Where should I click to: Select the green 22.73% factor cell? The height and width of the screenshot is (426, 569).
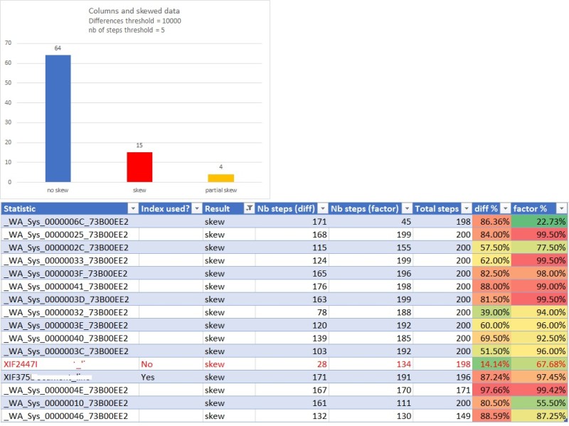(x=540, y=221)
